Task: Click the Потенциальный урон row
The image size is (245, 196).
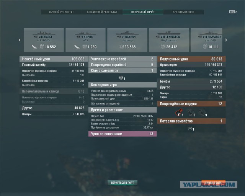Action: (x=122, y=99)
